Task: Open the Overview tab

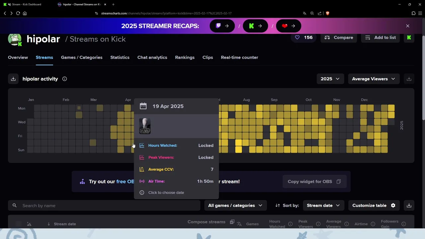Action: 18,57
